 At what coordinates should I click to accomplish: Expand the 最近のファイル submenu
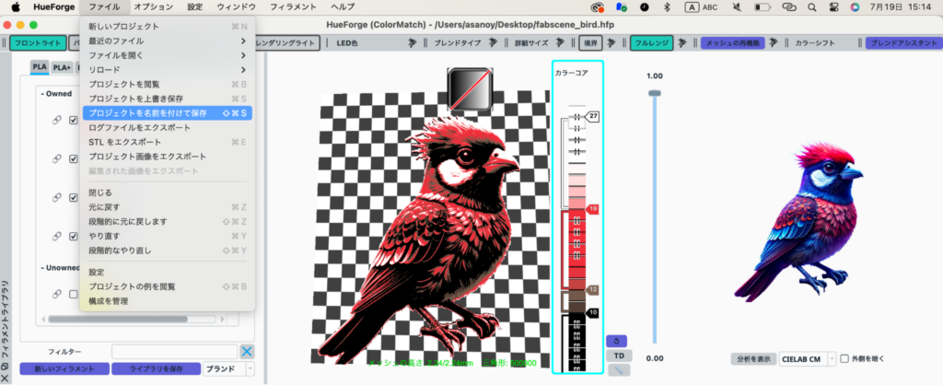168,41
